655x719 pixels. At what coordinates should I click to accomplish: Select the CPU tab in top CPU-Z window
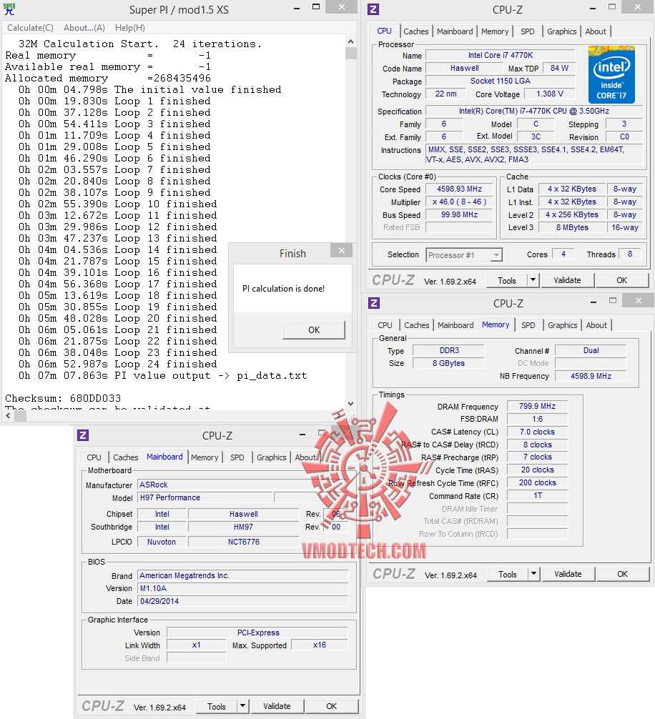pos(385,31)
